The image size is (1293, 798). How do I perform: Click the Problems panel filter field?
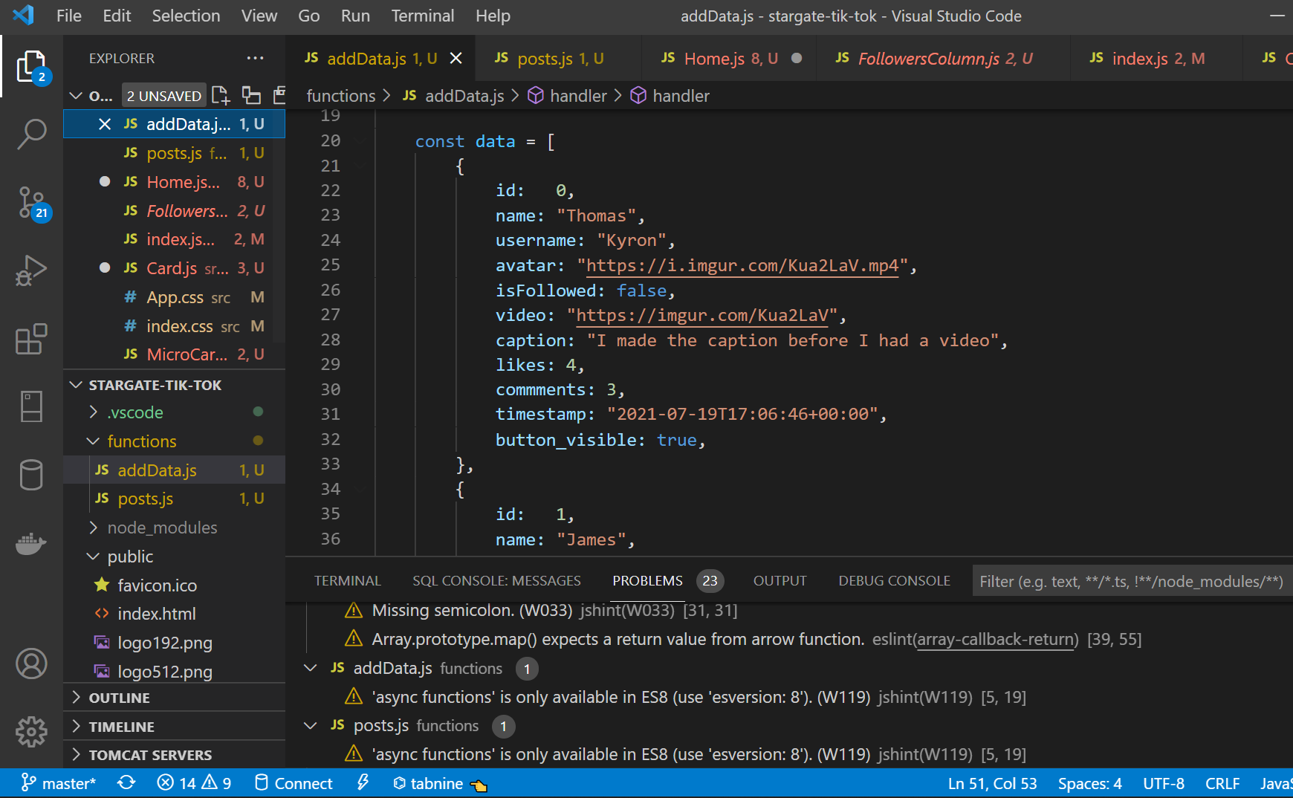coord(1130,580)
